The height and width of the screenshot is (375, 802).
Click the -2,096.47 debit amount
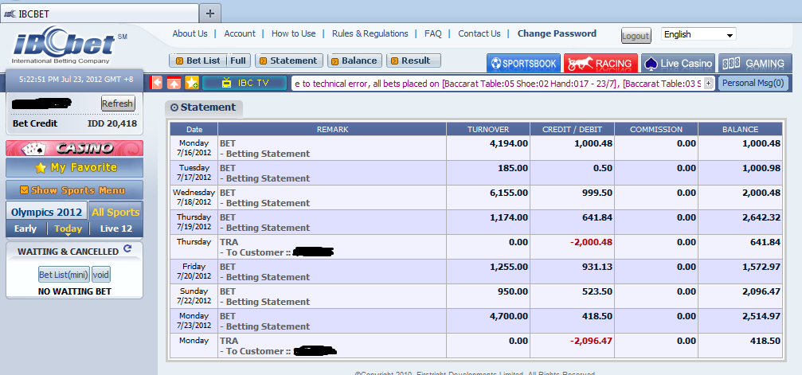coord(591,341)
